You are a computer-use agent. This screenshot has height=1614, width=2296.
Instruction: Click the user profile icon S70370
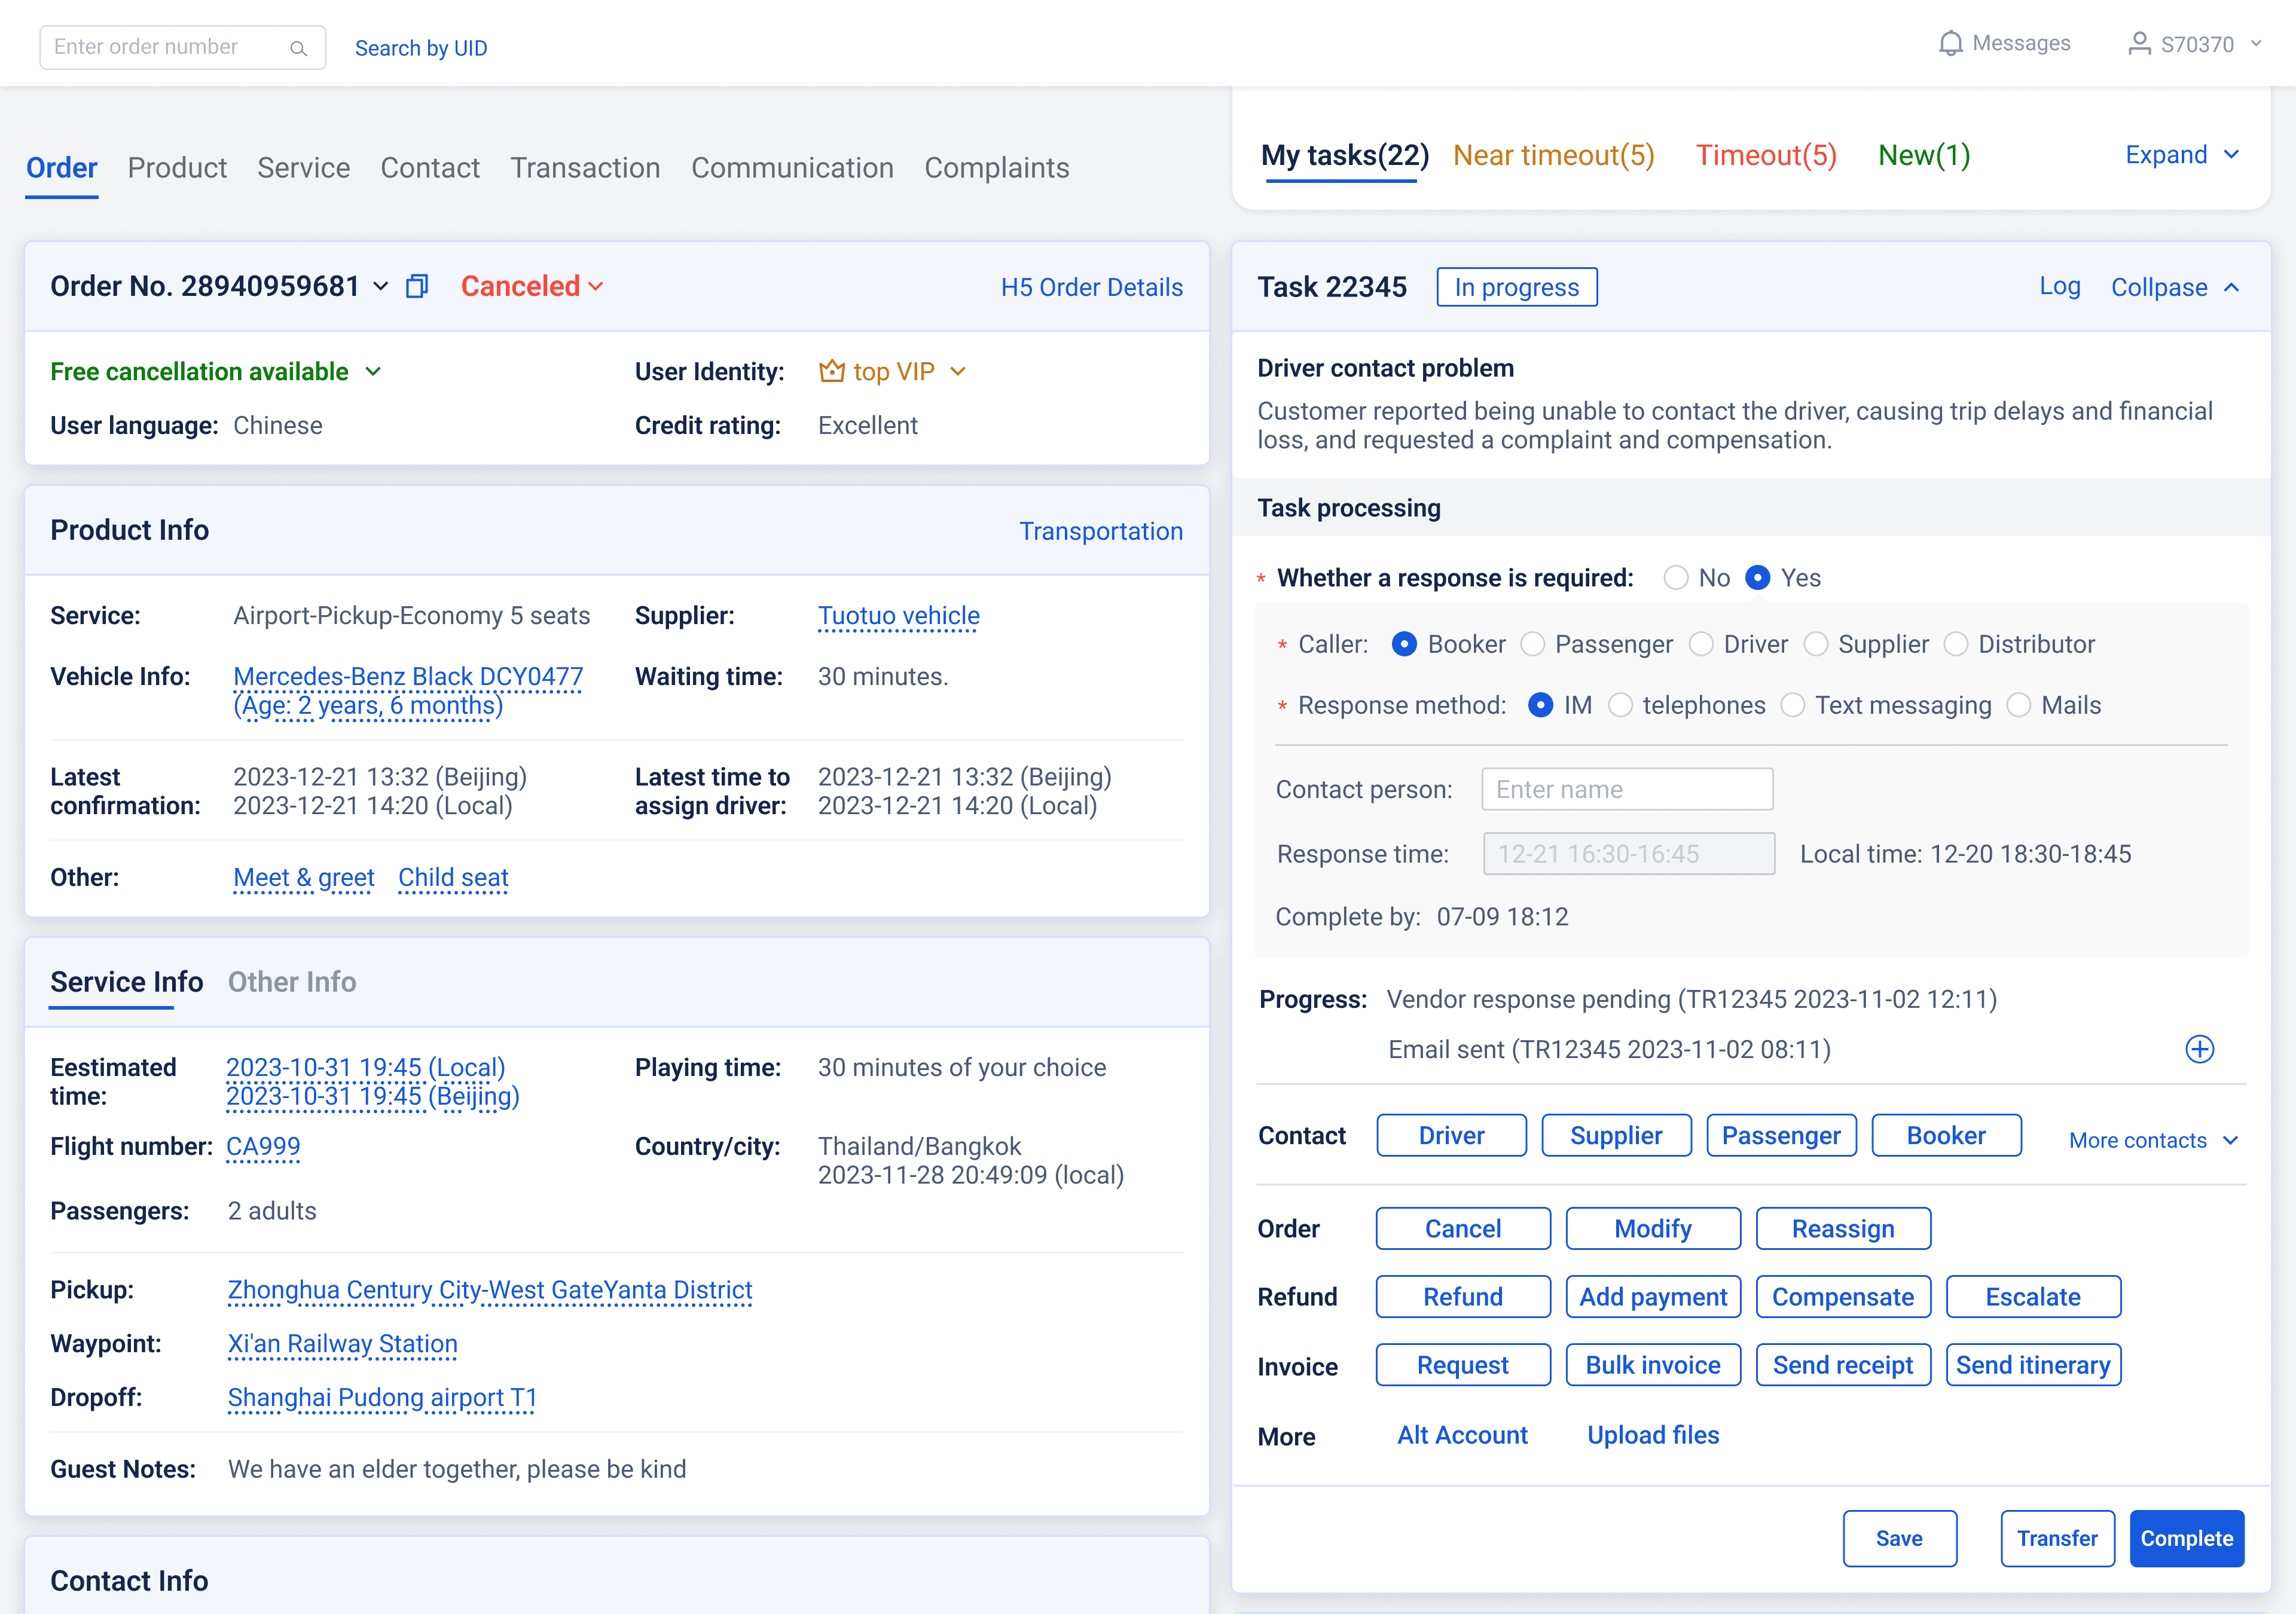2139,44
